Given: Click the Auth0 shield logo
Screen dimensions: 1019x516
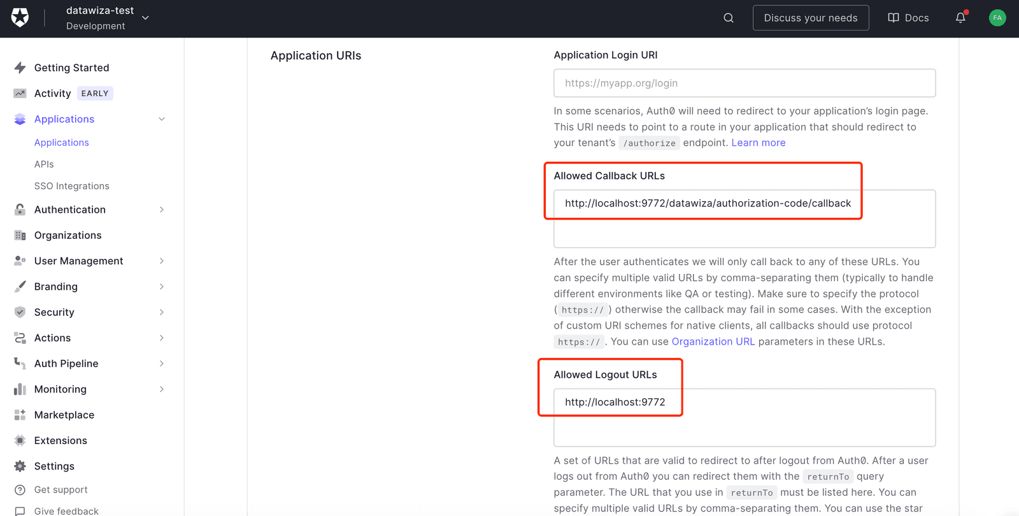Looking at the screenshot, I should click(x=20, y=18).
